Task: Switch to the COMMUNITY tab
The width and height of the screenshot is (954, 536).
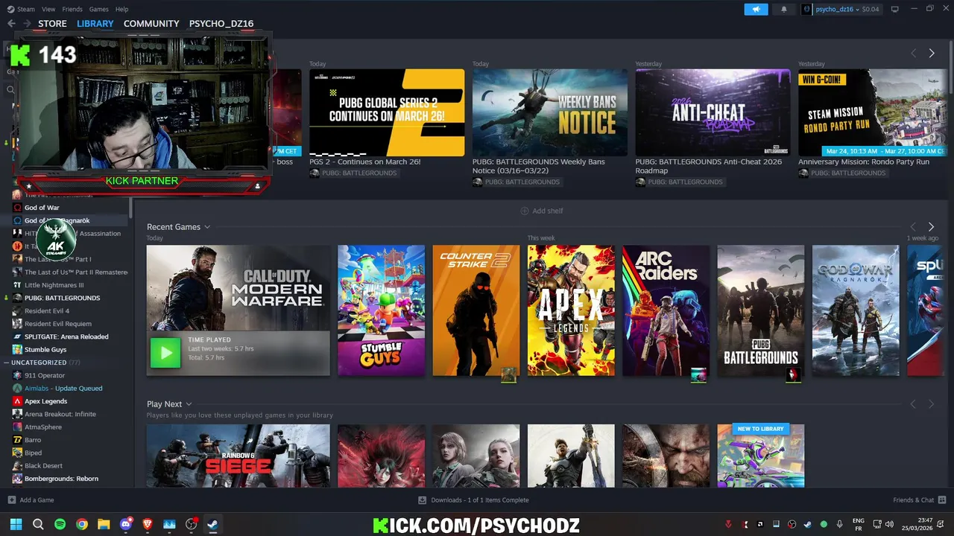Action: coord(151,24)
